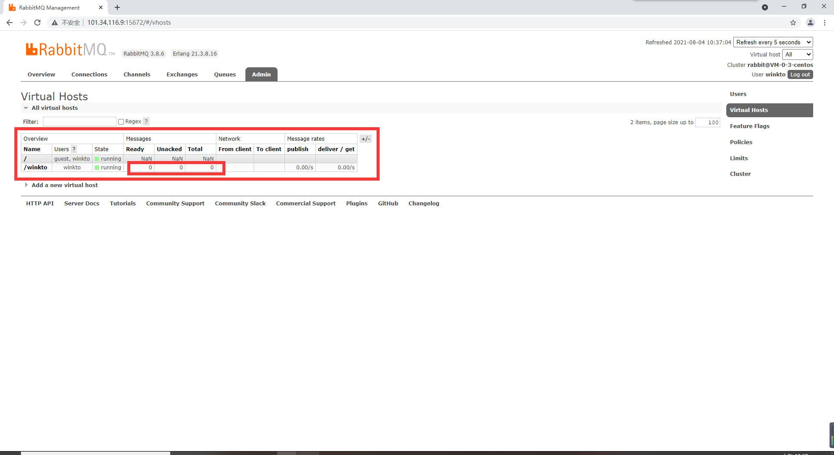834x455 pixels.
Task: Focus the Filter text field
Action: pyautogui.click(x=79, y=122)
